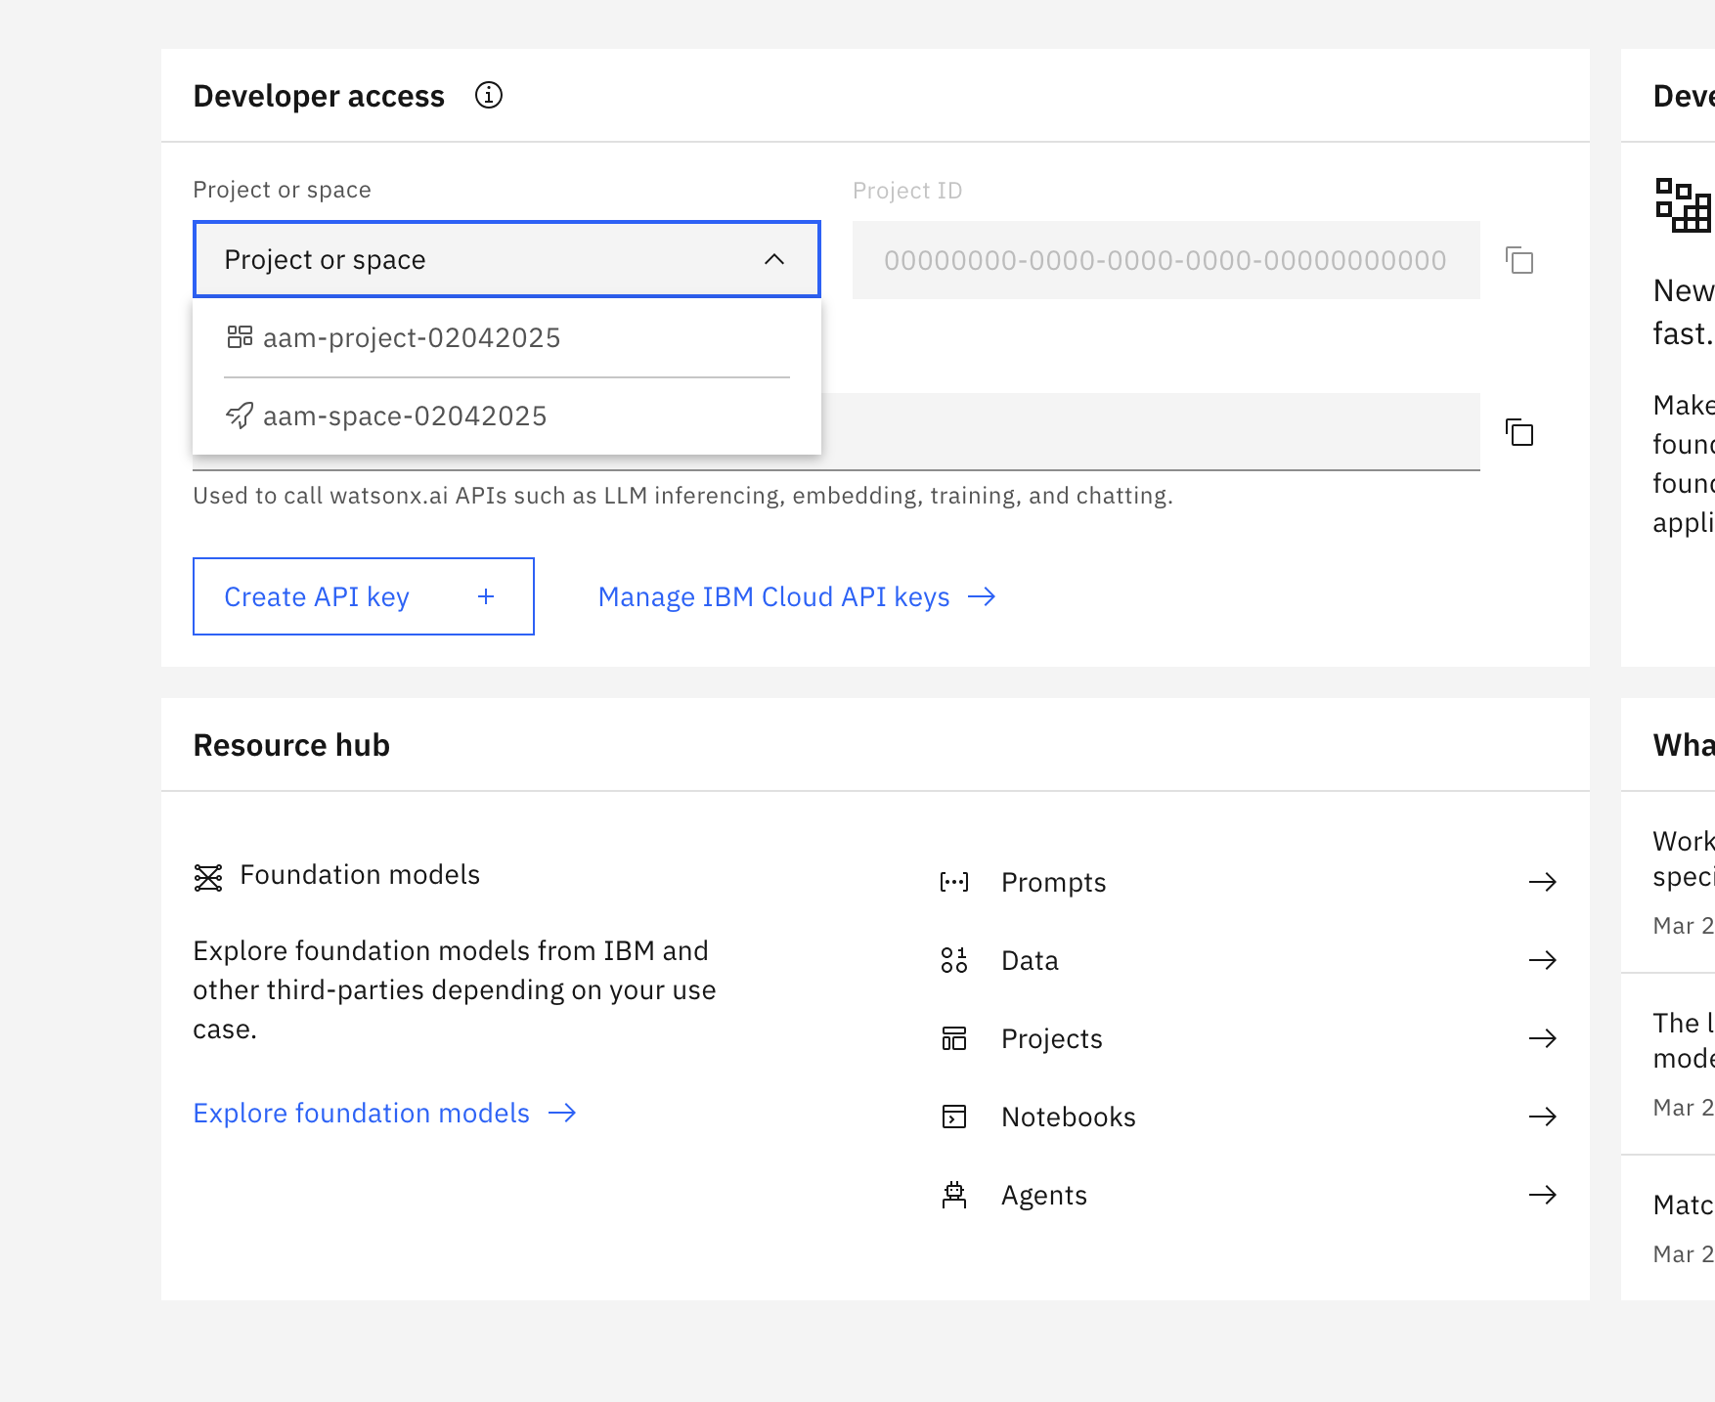This screenshot has width=1715, height=1402.
Task: Copy the Project ID value
Action: point(1519,260)
